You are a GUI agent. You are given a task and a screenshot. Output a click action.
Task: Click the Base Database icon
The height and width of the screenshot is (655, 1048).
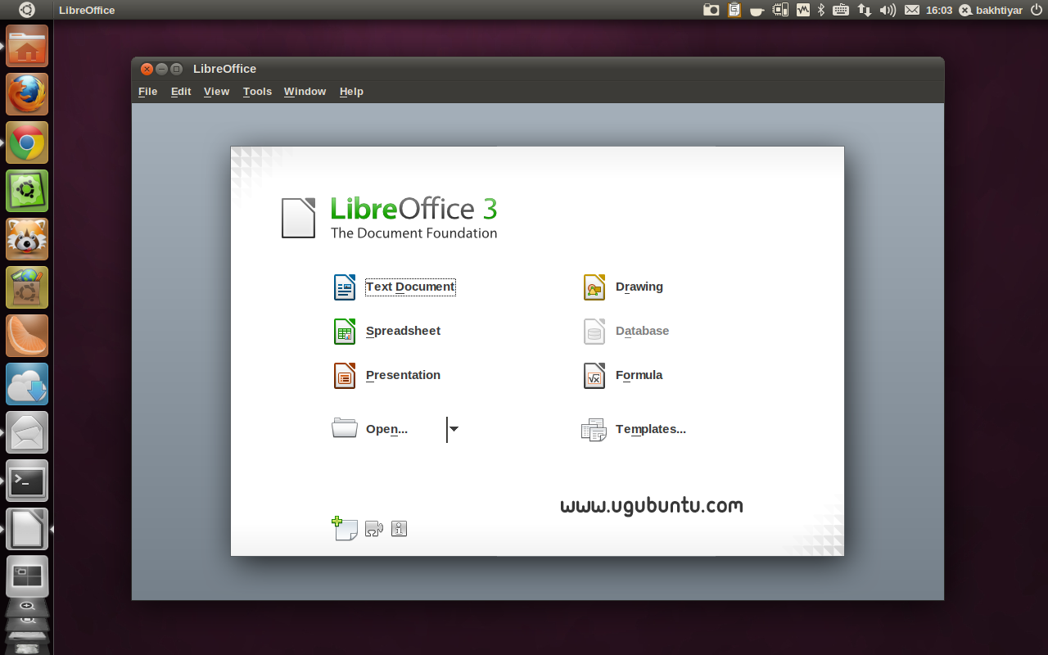tap(594, 332)
